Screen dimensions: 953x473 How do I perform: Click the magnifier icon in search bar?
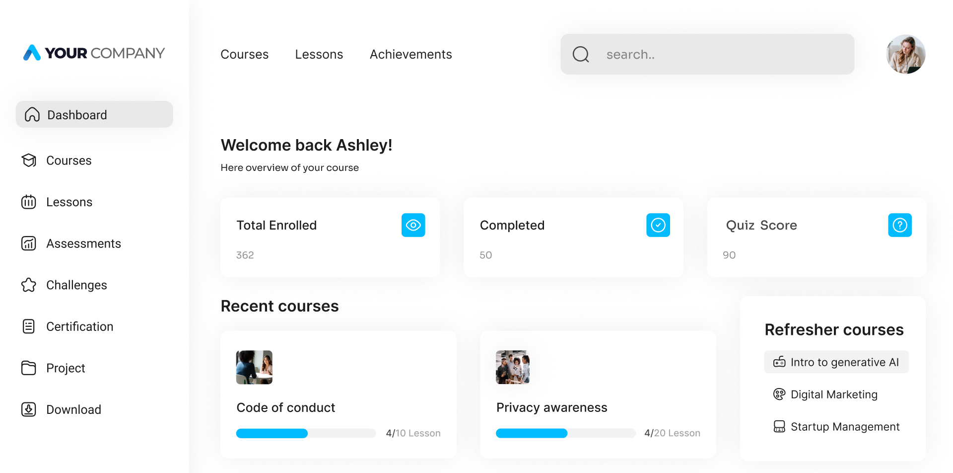click(x=581, y=54)
